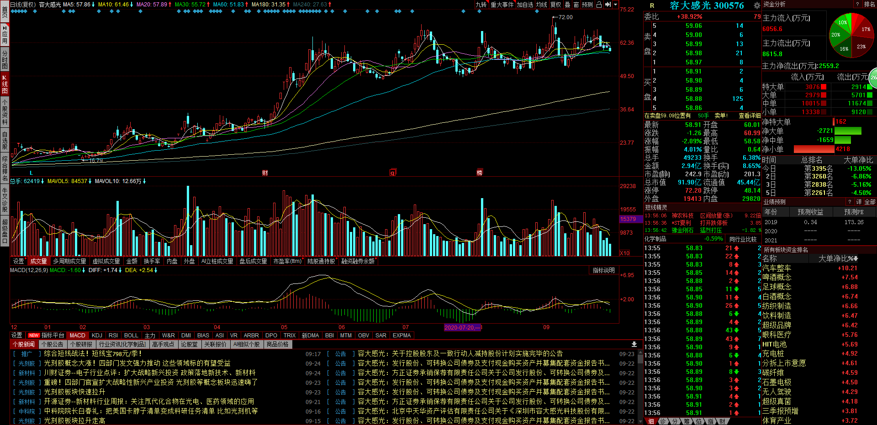Select the 筹 tab under the tick list
877x425 pixels.
pos(687,421)
